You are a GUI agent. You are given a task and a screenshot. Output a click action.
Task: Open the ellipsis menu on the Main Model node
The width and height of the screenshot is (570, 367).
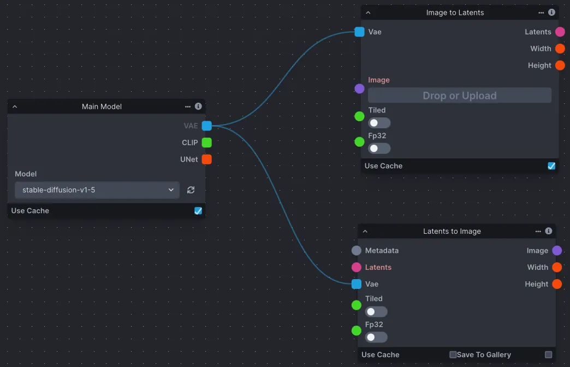click(x=188, y=106)
